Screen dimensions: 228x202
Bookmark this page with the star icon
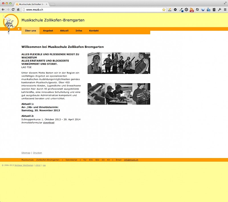coord(164,9)
